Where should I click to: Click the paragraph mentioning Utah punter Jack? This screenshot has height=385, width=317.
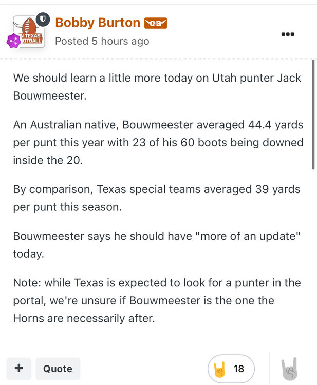coord(157,87)
